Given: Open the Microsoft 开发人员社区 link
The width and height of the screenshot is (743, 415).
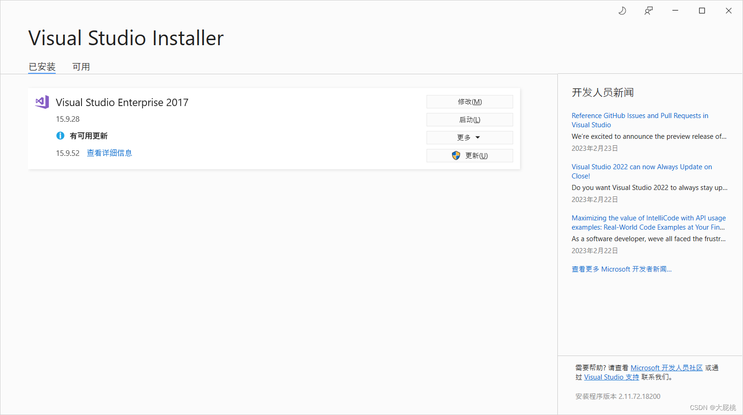Looking at the screenshot, I should coord(667,368).
